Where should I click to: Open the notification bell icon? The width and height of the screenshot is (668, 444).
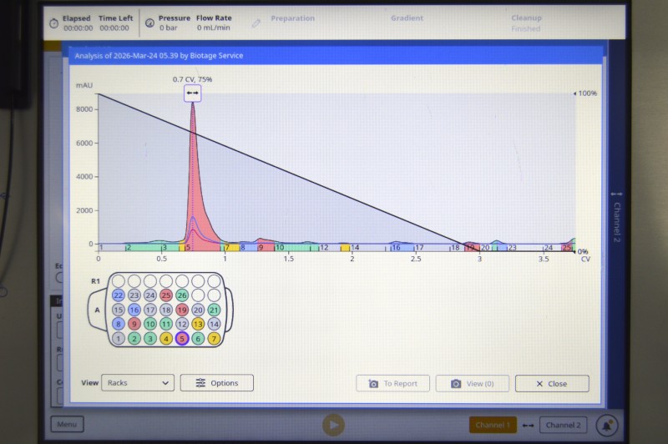point(608,425)
